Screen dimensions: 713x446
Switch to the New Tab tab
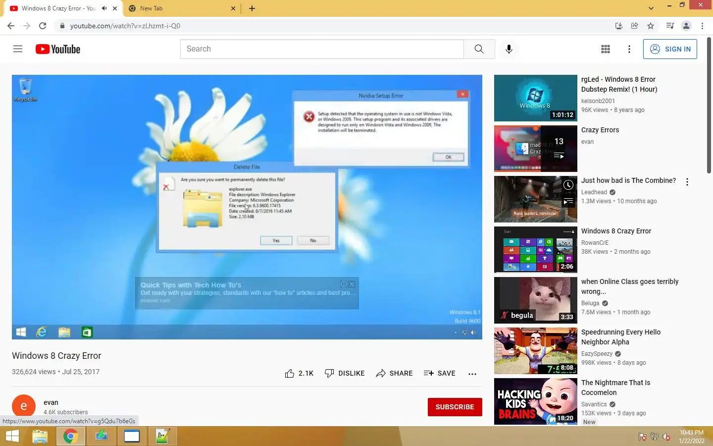(x=181, y=8)
